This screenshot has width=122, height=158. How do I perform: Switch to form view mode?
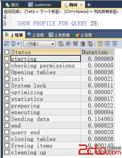click(x=107, y=44)
